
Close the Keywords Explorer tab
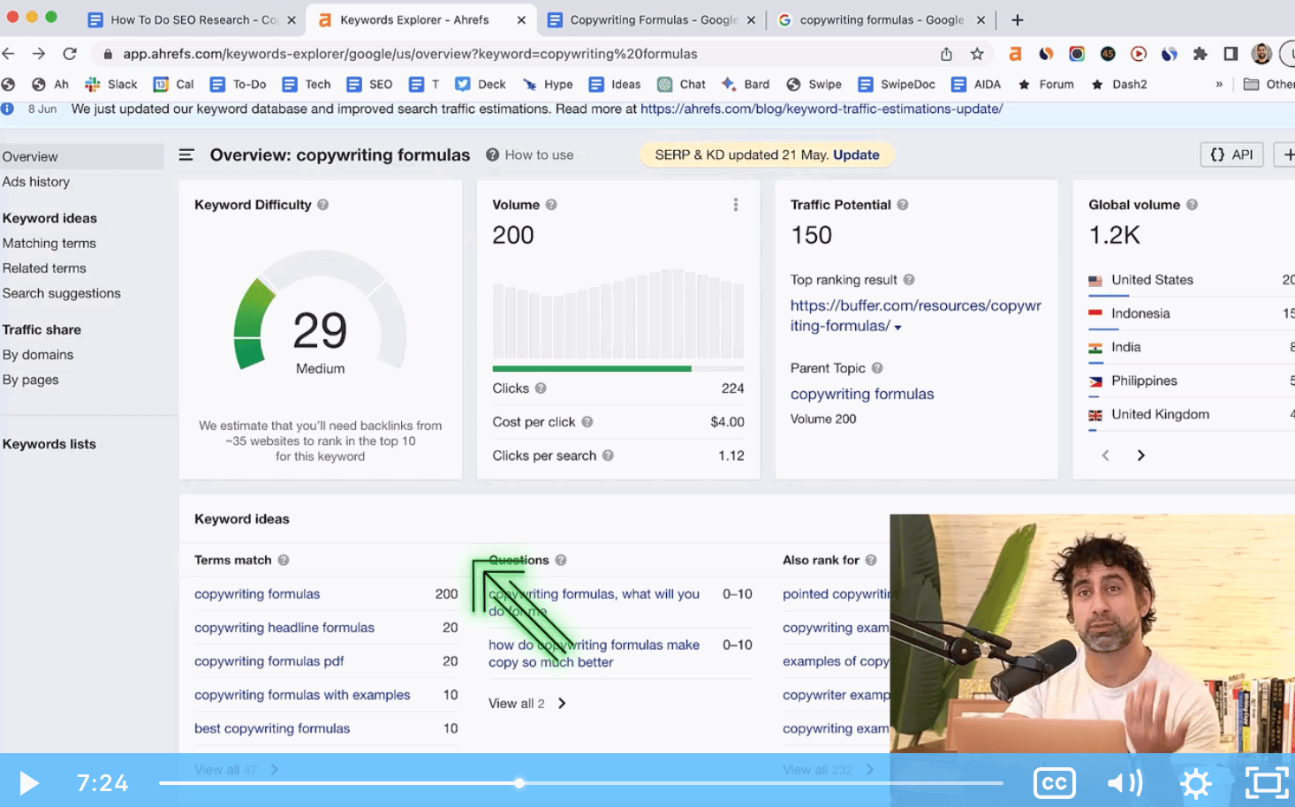[521, 19]
